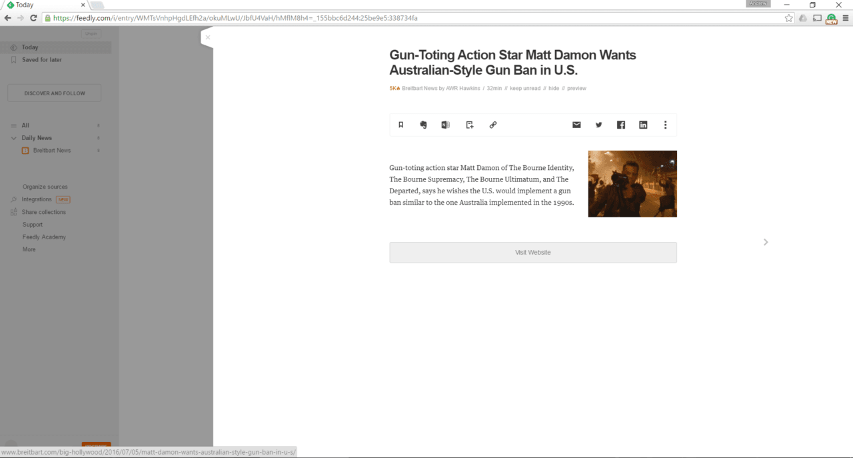Select the Today browser tab
Image resolution: width=853 pixels, height=458 pixels.
pyautogui.click(x=44, y=5)
